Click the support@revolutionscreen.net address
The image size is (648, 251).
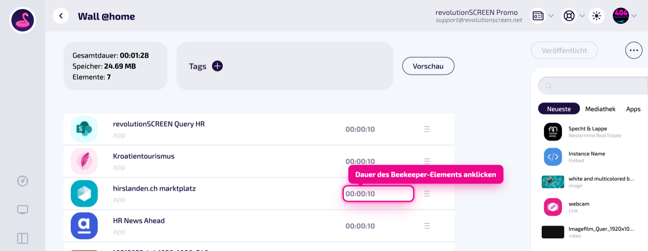(479, 20)
